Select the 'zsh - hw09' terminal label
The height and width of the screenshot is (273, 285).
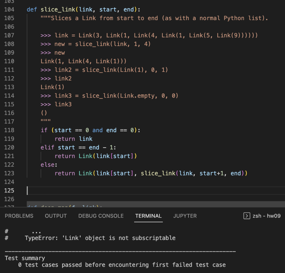[x=266, y=216]
